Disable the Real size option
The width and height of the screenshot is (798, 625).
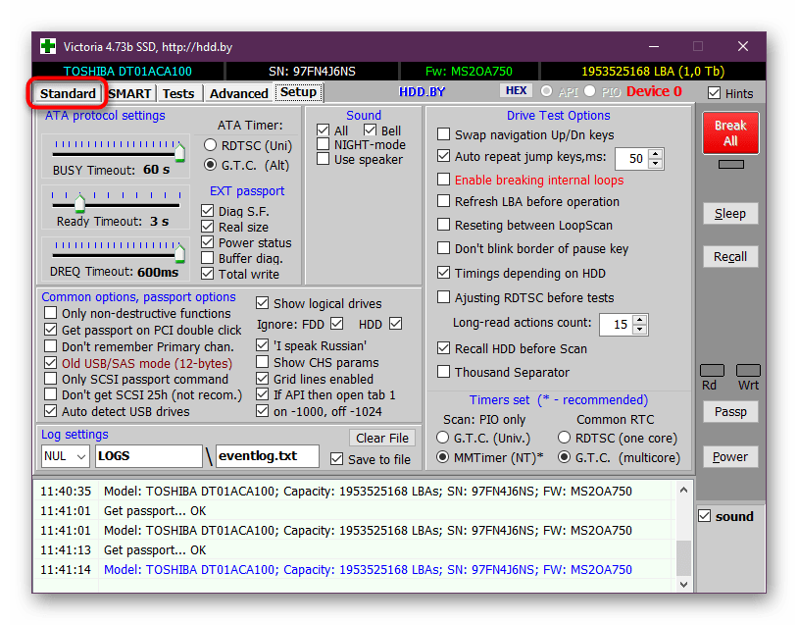(207, 227)
